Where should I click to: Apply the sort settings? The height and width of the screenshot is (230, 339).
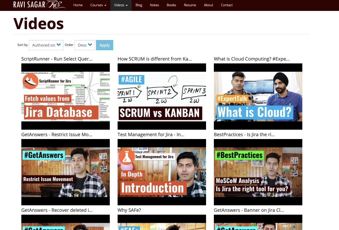[105, 45]
